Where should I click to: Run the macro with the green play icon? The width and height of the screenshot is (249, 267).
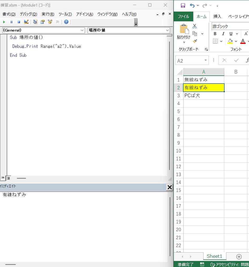[4, 22]
